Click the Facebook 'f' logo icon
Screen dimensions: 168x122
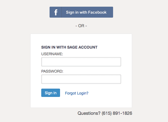click(x=56, y=12)
